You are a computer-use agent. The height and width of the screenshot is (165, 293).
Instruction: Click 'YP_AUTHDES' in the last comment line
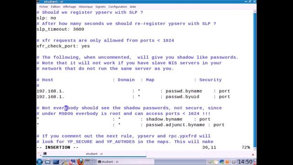[120, 142]
